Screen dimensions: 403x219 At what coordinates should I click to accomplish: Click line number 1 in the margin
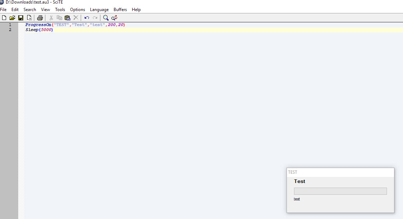coord(10,25)
